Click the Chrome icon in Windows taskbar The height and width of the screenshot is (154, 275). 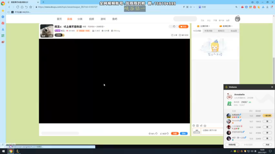pyautogui.click(x=11, y=151)
